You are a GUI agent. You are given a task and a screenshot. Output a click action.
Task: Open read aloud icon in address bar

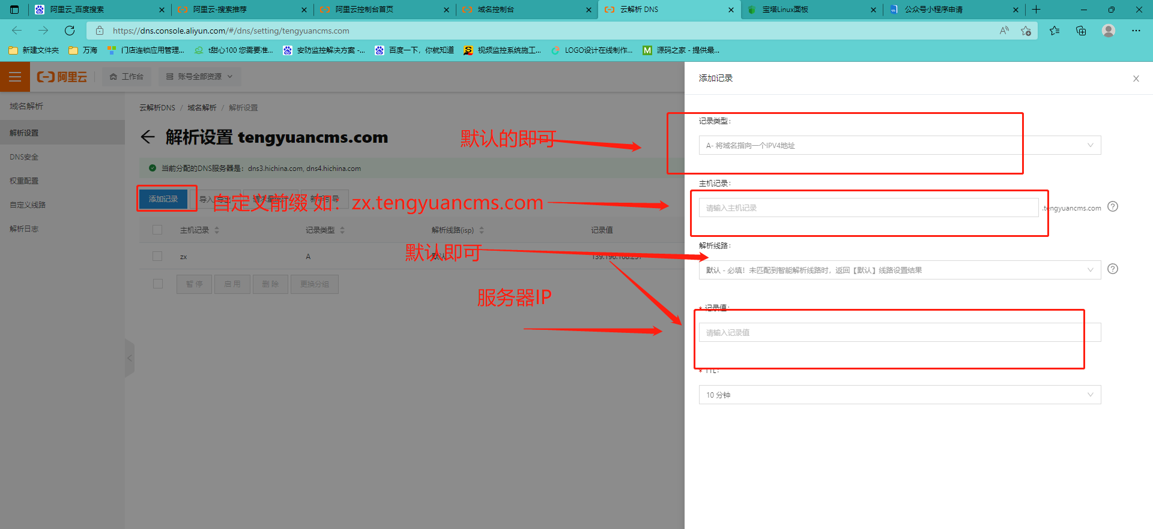(1004, 31)
